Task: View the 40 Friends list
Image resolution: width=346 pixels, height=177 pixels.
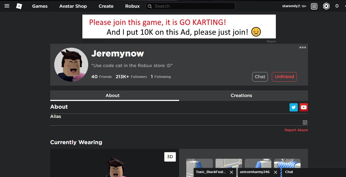Action: 102,77
